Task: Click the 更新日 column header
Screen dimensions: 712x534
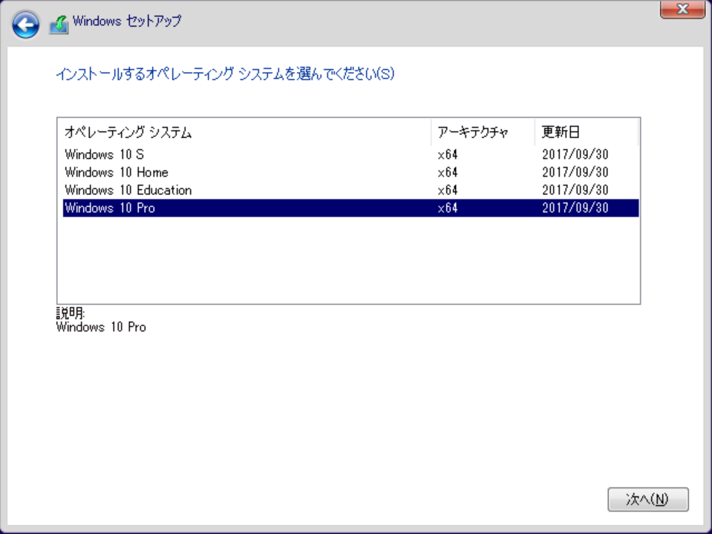Action: tap(587, 132)
